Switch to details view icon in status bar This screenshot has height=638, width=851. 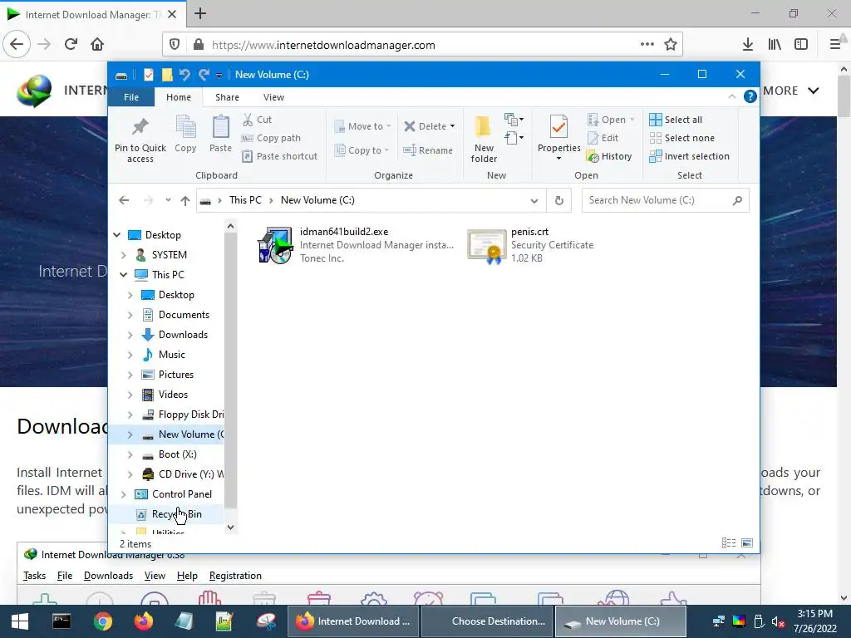click(x=728, y=543)
